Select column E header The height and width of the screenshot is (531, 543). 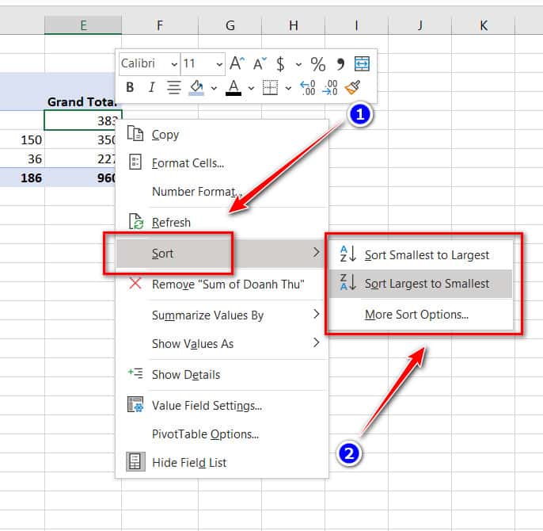click(x=83, y=25)
